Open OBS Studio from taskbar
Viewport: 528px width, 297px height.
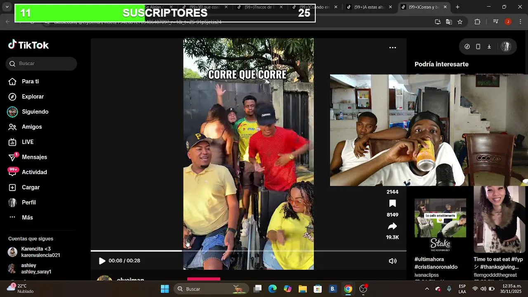click(x=363, y=289)
